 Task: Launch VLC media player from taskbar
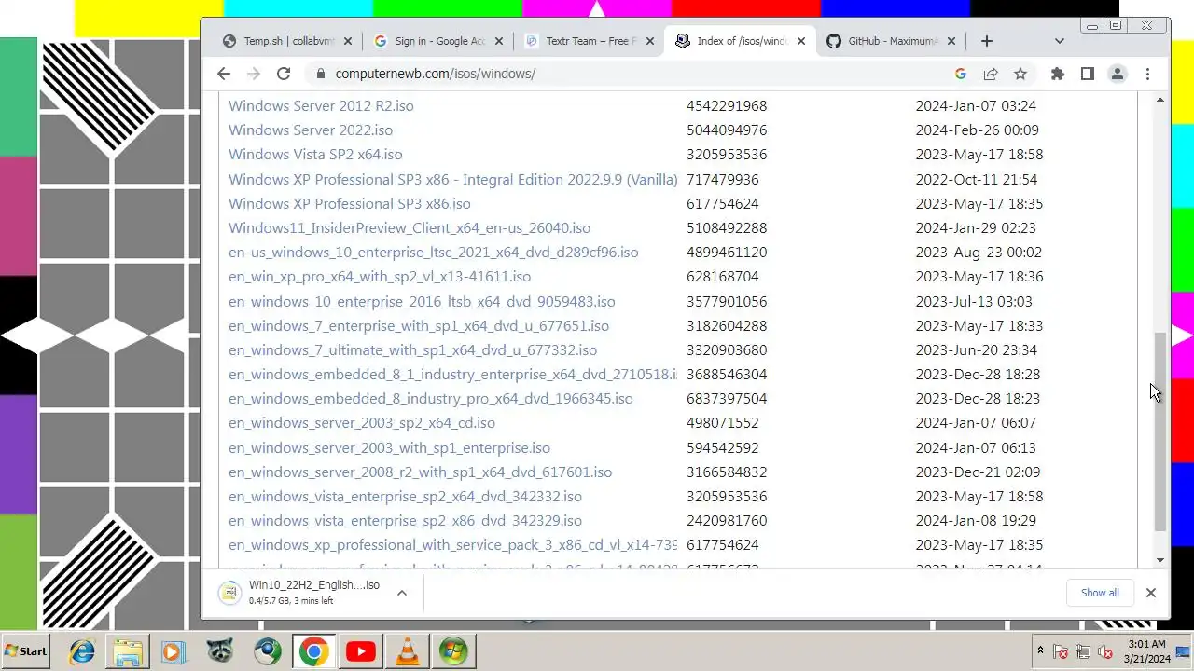pos(408,651)
